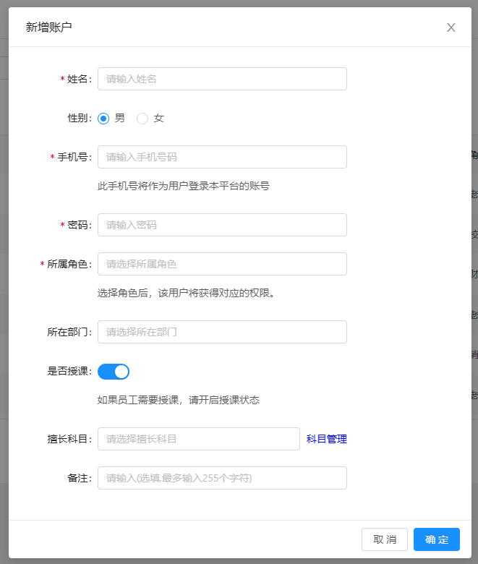
Task: Click the 取消 button
Action: [x=385, y=539]
